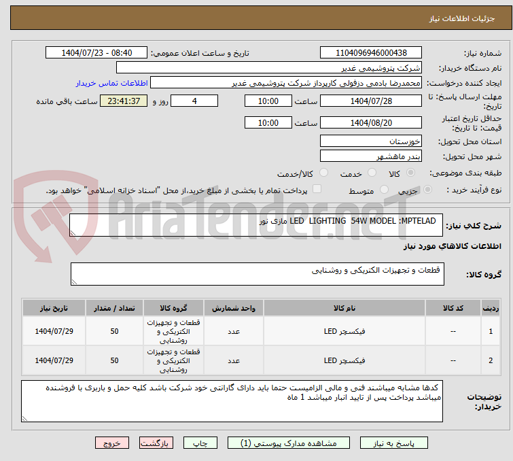The width and height of the screenshot is (513, 461).
Task: Click the remaining days field showing 4
Action: click(194, 101)
